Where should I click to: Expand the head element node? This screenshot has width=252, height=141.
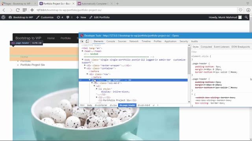pos(83,51)
